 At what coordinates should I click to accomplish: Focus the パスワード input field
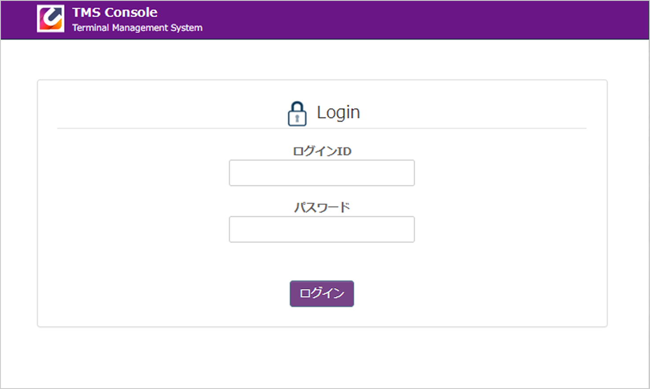[321, 229]
